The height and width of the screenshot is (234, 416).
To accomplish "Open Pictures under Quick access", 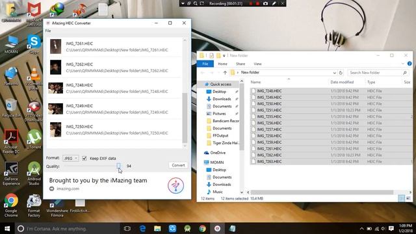I will click(x=219, y=114).
